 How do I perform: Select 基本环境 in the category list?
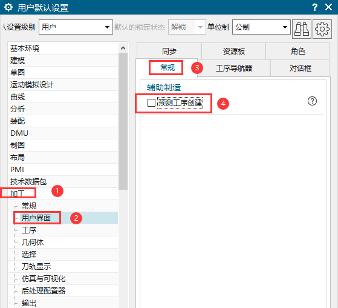63,48
